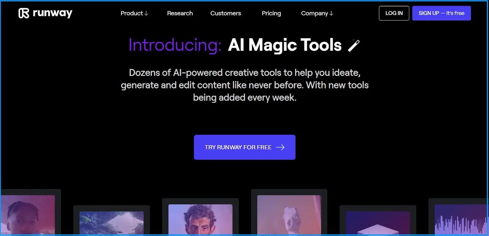Click the runway wordmark text
The image size is (489, 236).
pyautogui.click(x=52, y=13)
